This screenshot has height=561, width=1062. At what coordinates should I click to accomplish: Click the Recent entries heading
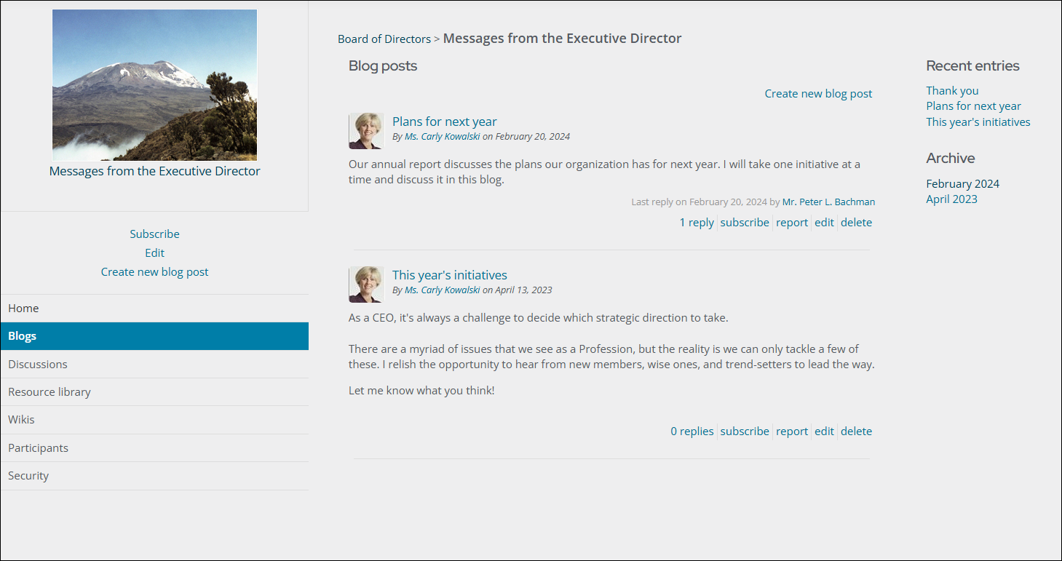click(972, 66)
